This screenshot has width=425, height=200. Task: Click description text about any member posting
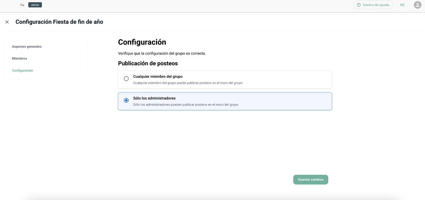(188, 83)
